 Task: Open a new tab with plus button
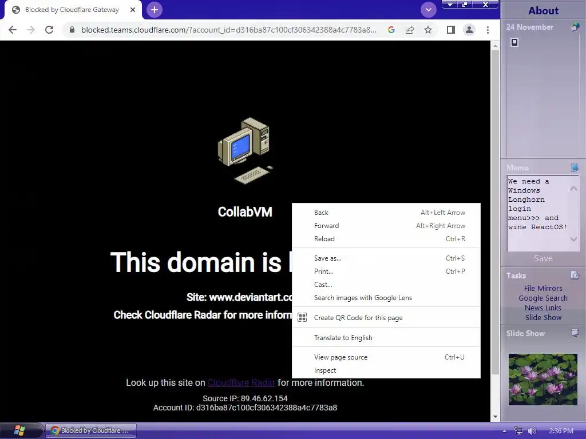[155, 10]
